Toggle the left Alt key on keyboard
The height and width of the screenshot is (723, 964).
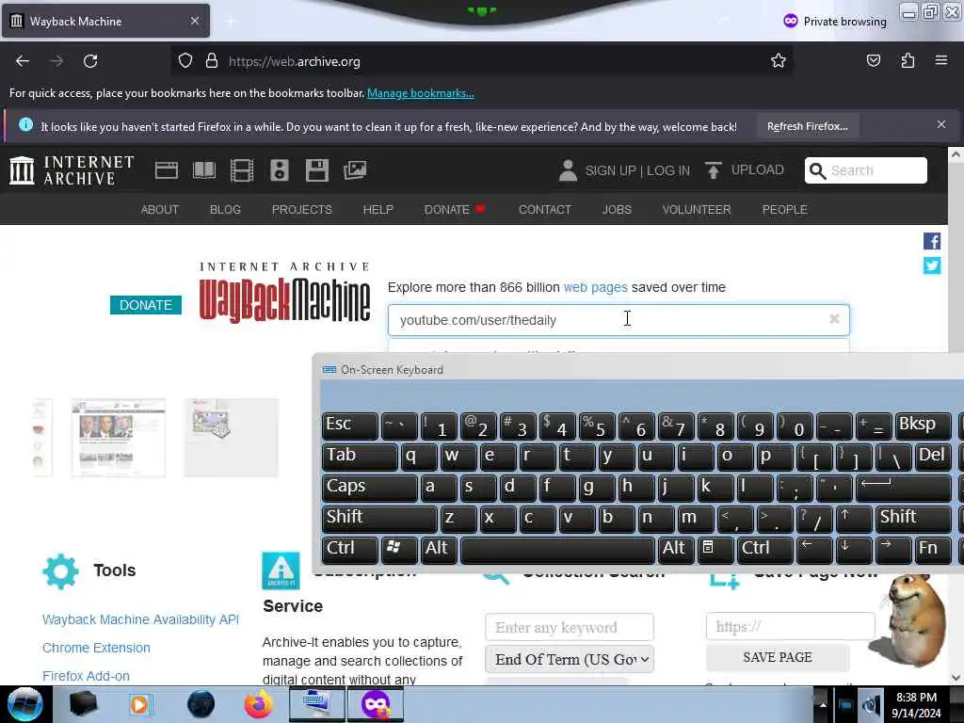439,550
